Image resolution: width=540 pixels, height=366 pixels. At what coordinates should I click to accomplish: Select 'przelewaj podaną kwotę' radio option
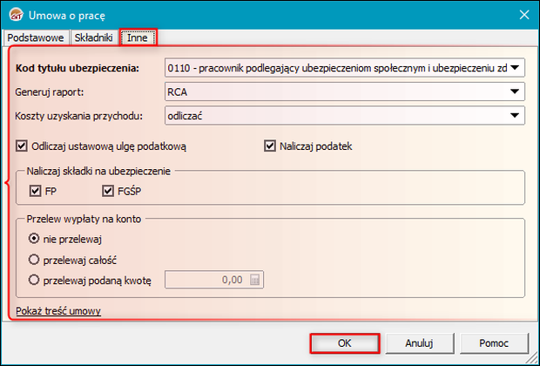point(35,280)
